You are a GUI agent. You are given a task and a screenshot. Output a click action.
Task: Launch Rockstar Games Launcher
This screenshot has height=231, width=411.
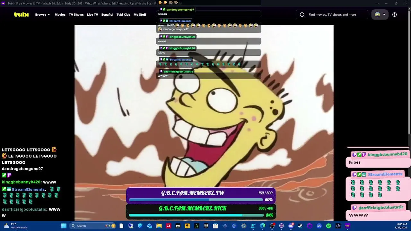coord(187,226)
